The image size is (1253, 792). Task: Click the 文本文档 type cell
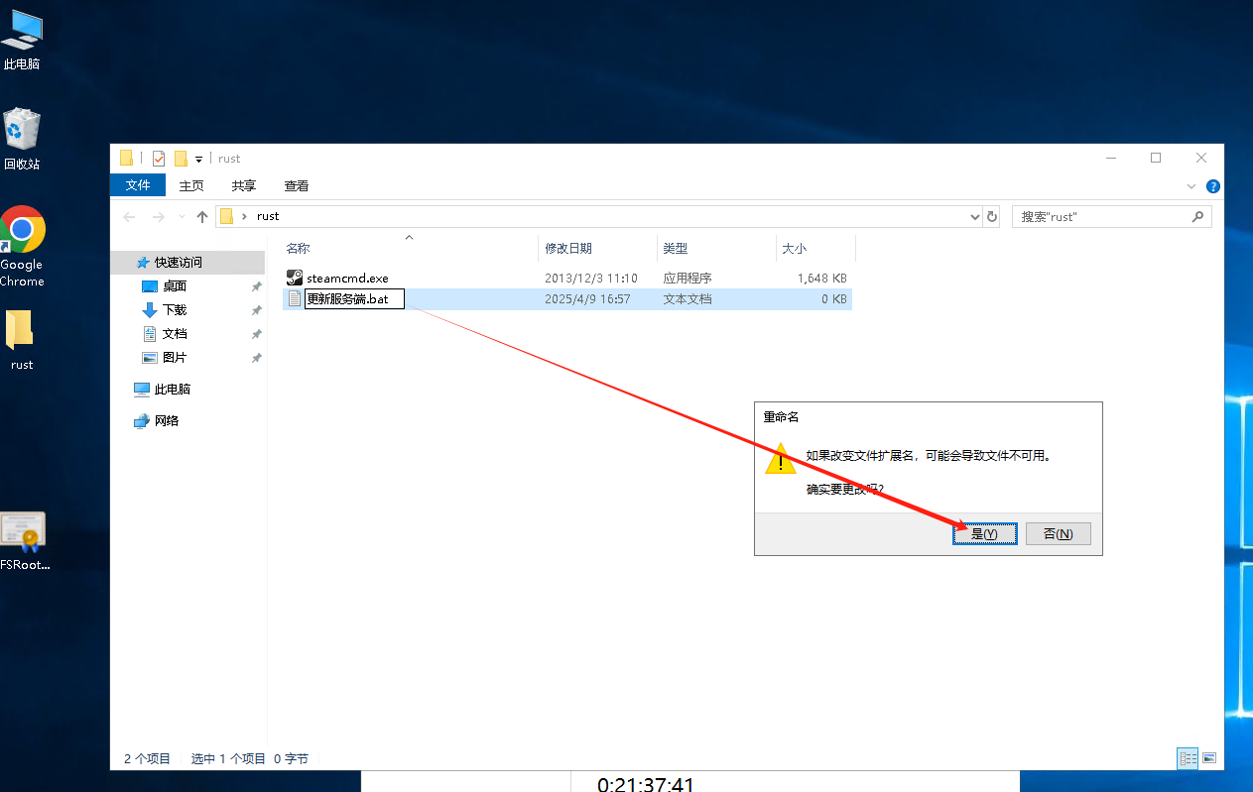[688, 298]
